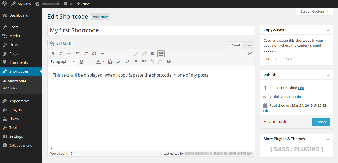The width and height of the screenshot is (338, 163).
Task: Open Settings in the sidebar
Action: pos(21,136)
